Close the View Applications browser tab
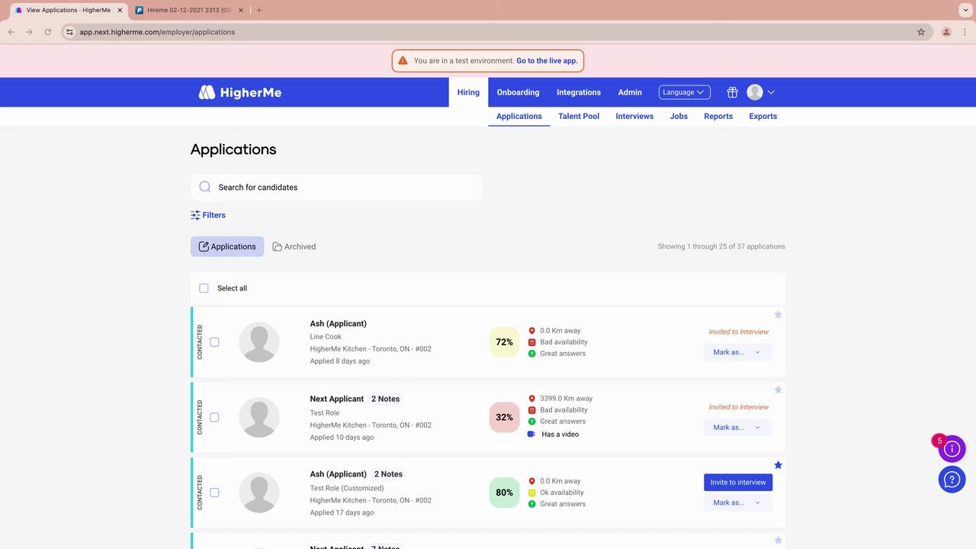Screen dimensions: 976x549 pyautogui.click(x=120, y=10)
